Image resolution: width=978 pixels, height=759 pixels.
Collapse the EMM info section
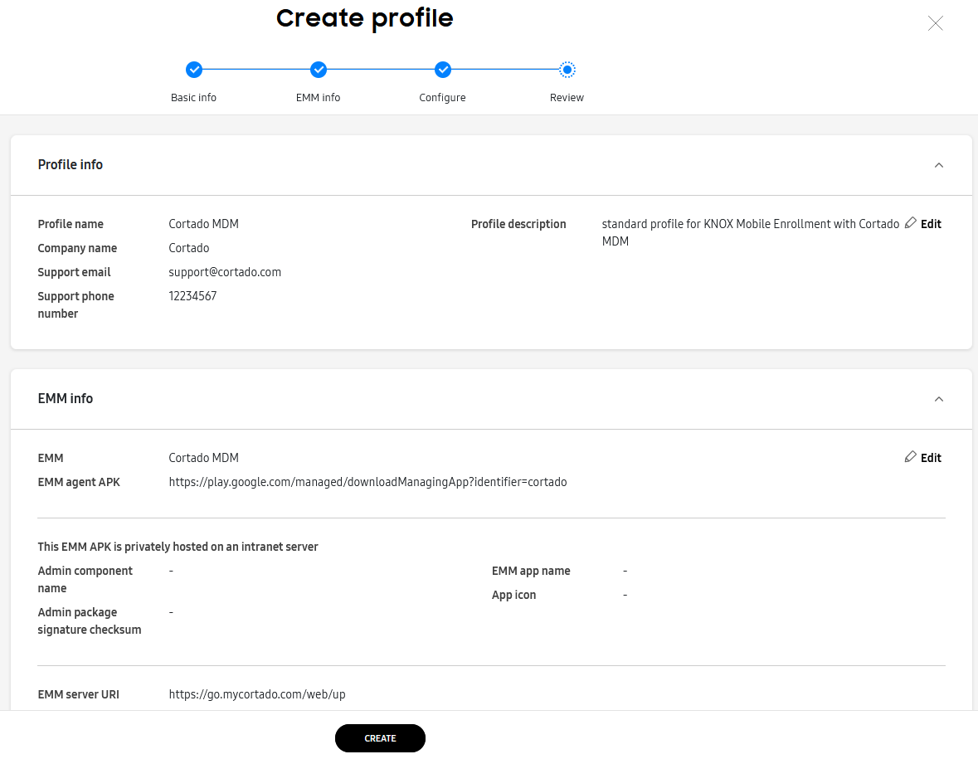pos(939,399)
